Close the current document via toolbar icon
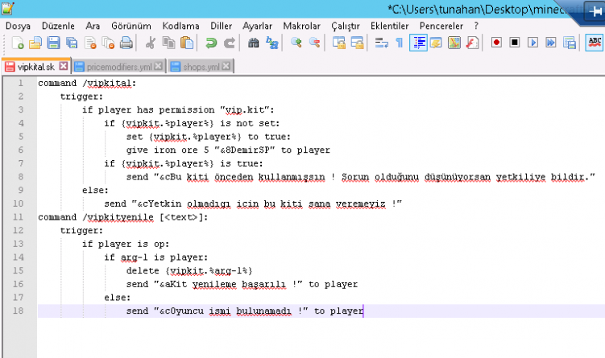This screenshot has width=605, height=358. pos(90,43)
